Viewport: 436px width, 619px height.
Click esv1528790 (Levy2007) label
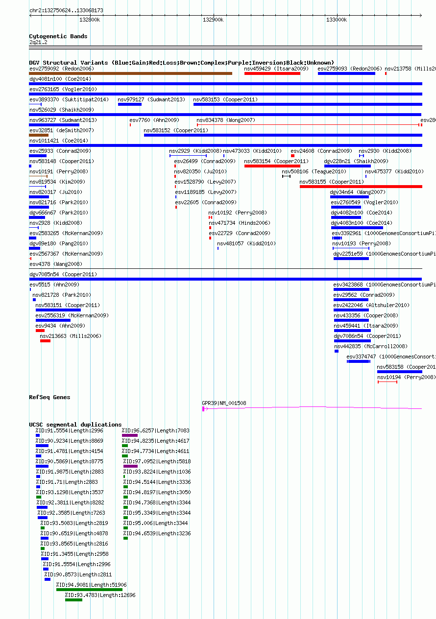click(205, 182)
